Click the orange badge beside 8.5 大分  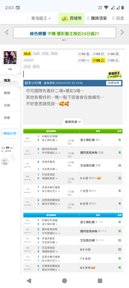(93, 268)
